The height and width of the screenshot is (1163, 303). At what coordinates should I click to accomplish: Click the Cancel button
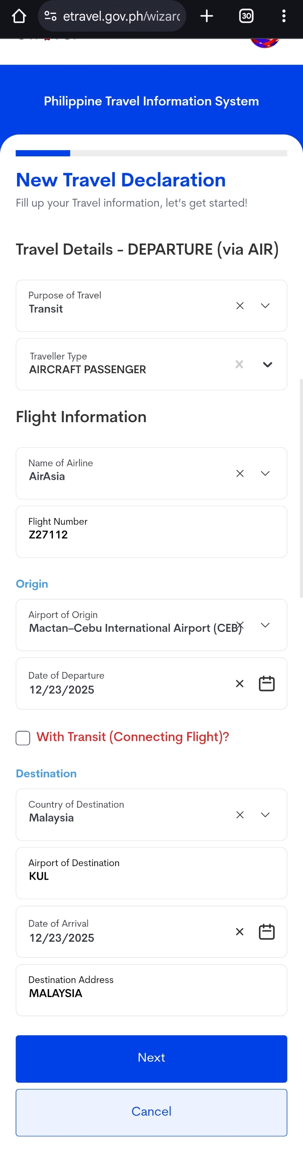click(152, 1112)
